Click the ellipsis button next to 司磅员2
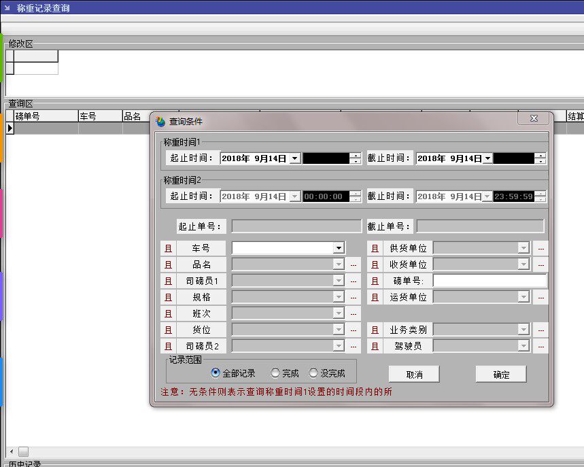Screen dimensions: 584x467 [x=354, y=347]
